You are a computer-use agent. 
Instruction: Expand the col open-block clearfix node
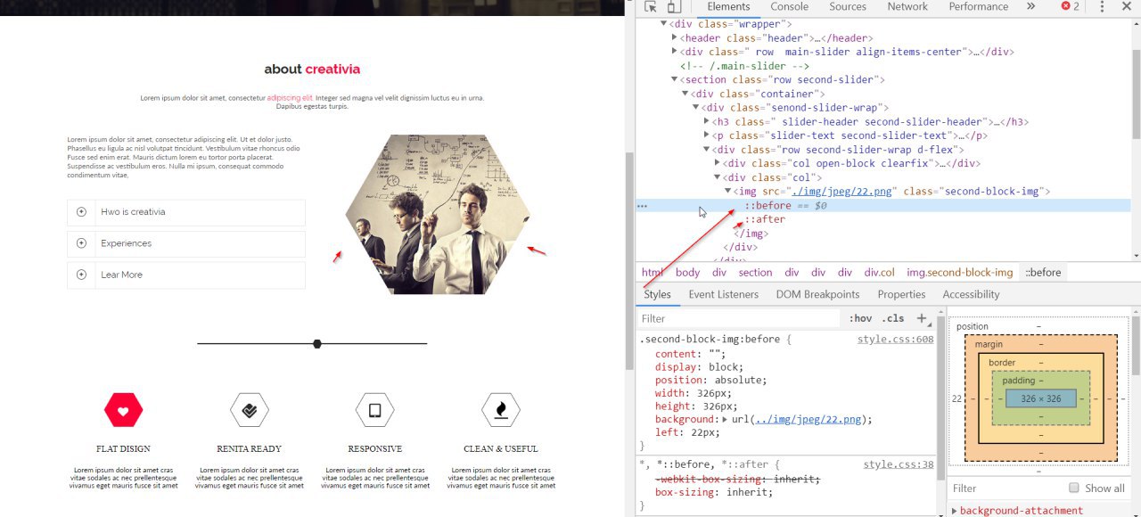(x=717, y=163)
